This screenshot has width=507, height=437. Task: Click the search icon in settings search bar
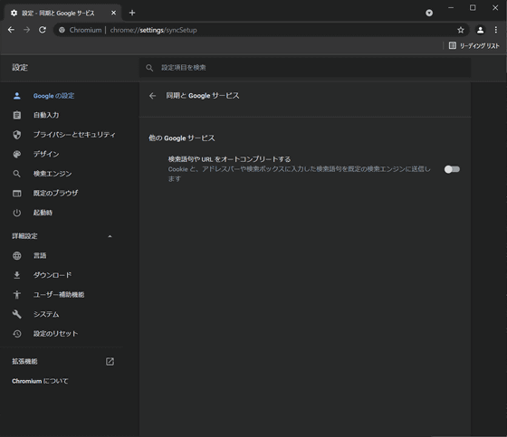149,68
